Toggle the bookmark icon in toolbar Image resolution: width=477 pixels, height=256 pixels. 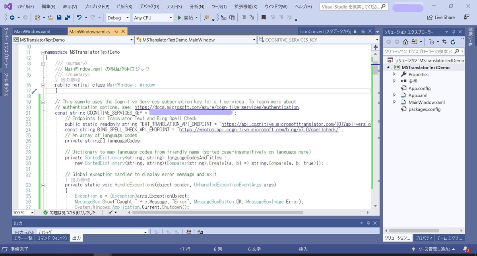tap(263, 17)
